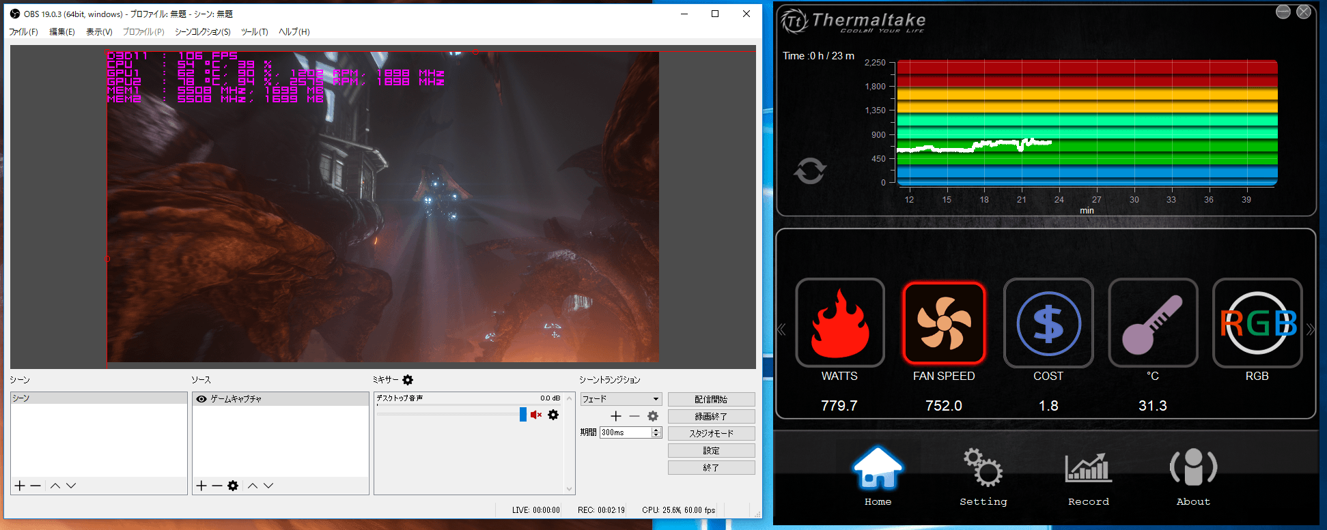Increase transition duration with up stepper
Viewport: 1327px width, 530px height.
click(656, 430)
